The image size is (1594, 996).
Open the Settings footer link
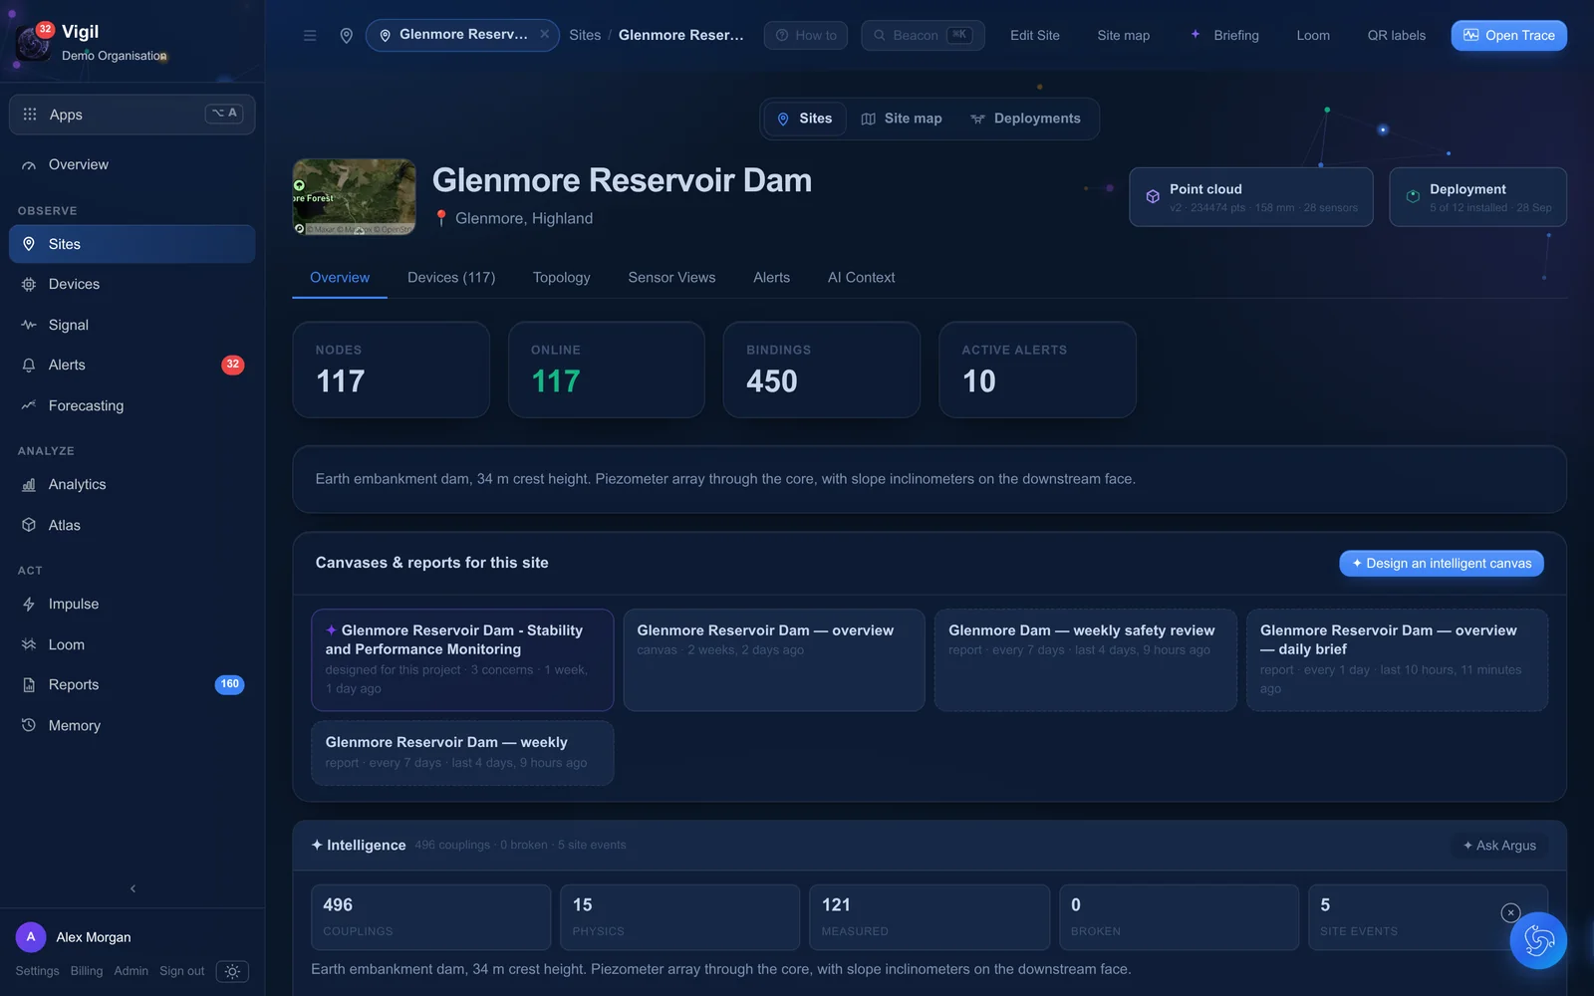coord(37,971)
